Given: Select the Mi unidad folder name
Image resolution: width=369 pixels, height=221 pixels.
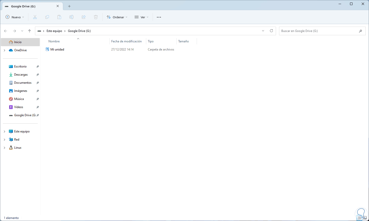Looking at the screenshot, I should coord(57,49).
